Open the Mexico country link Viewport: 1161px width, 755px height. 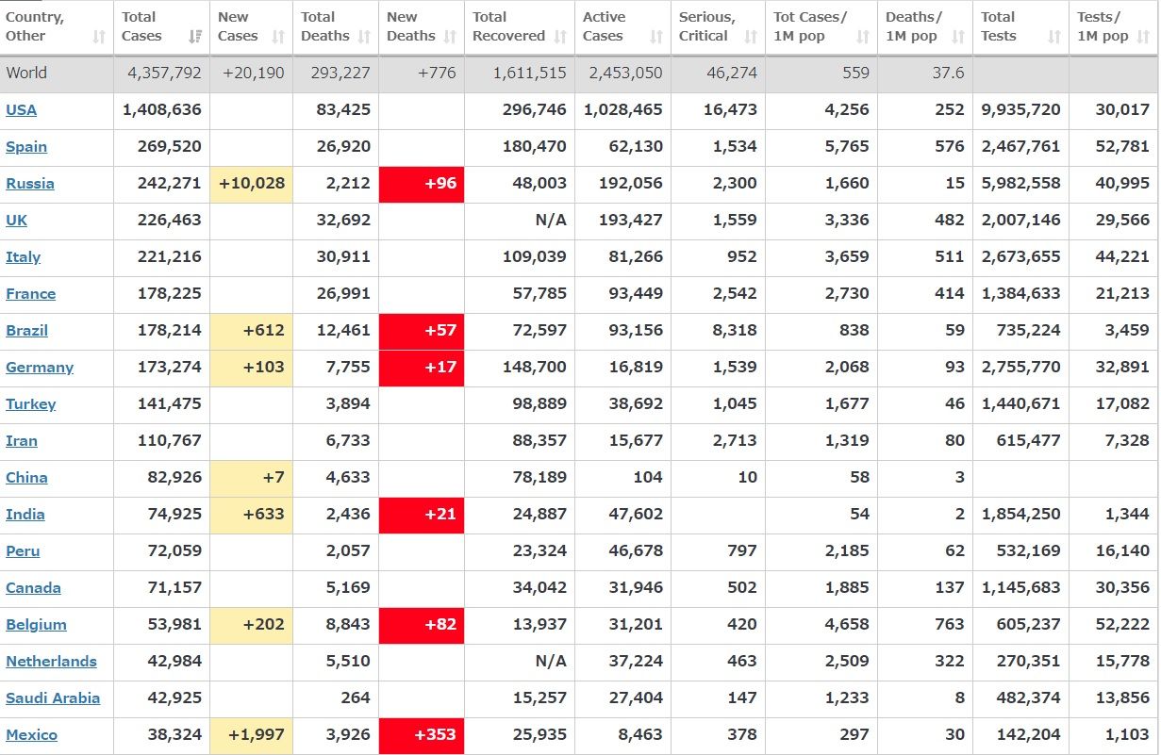(x=32, y=735)
